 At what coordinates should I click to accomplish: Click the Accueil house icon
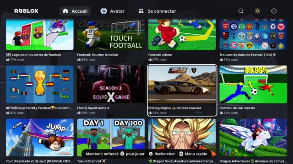click(65, 11)
